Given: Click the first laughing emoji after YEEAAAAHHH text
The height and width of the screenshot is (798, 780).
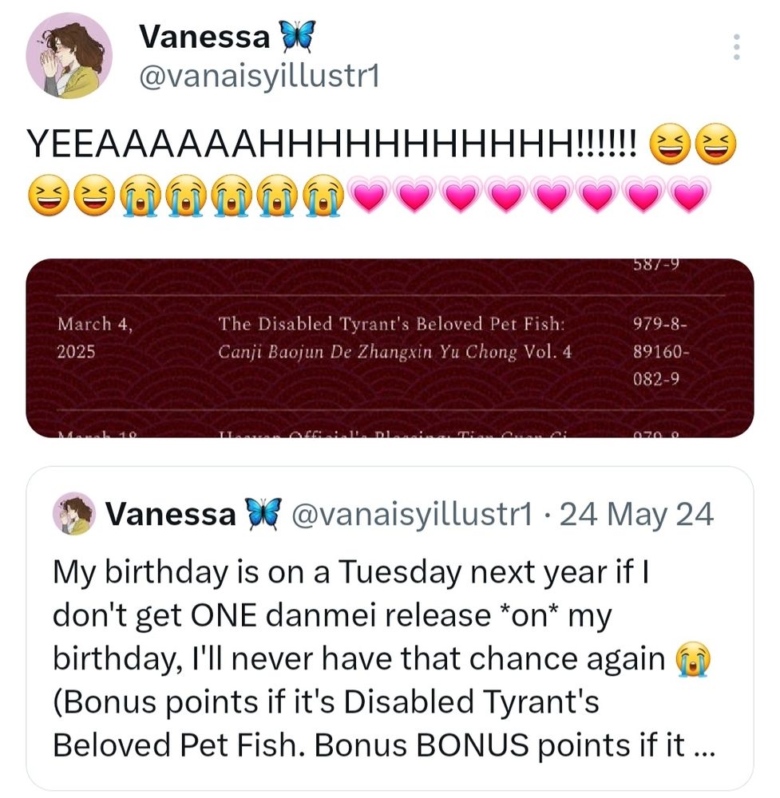Looking at the screenshot, I should click(x=670, y=143).
